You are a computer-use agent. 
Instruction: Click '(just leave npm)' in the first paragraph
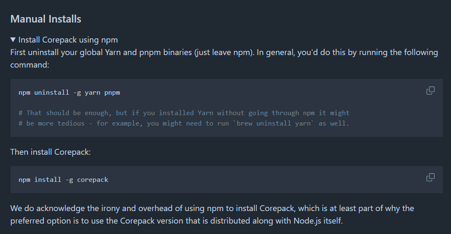(x=224, y=53)
